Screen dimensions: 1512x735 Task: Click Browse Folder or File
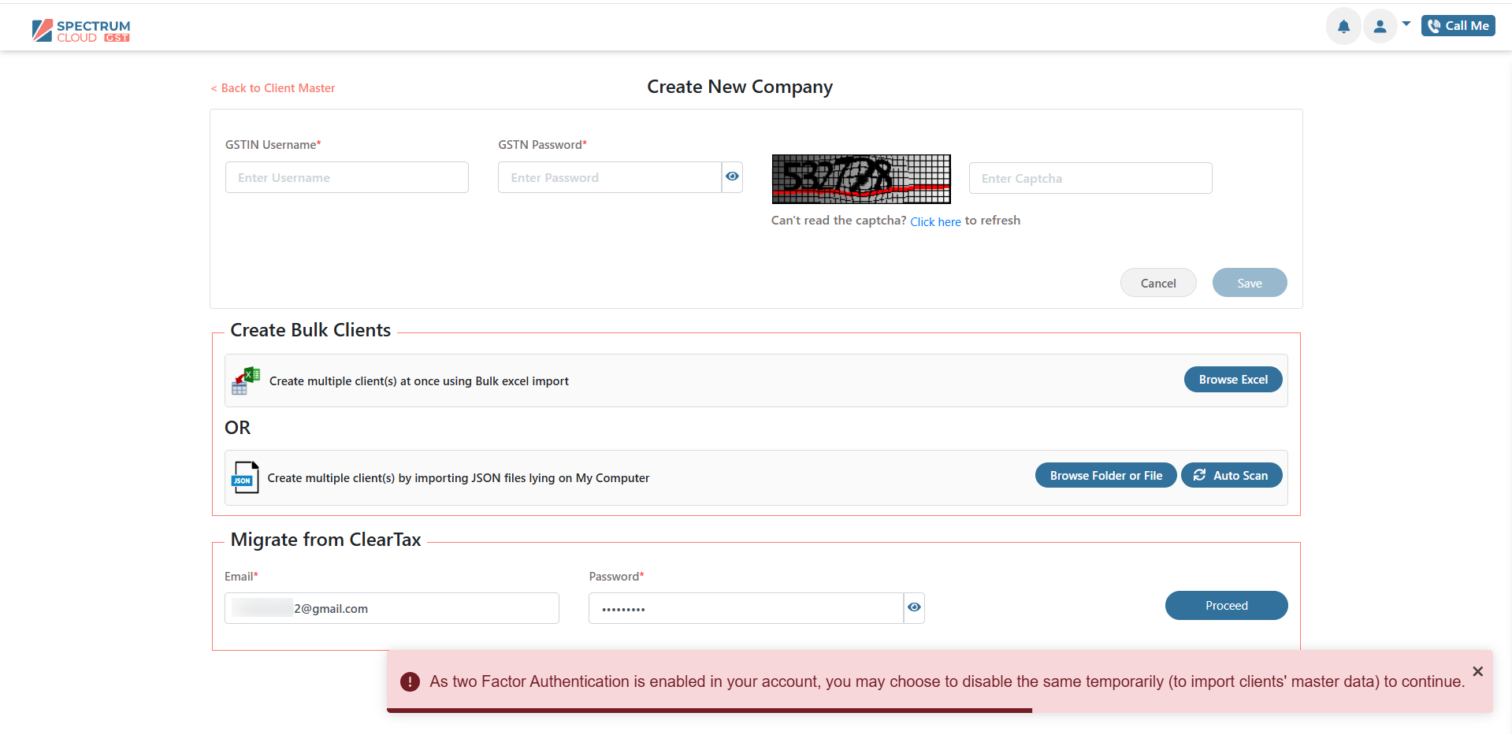pyautogui.click(x=1105, y=476)
